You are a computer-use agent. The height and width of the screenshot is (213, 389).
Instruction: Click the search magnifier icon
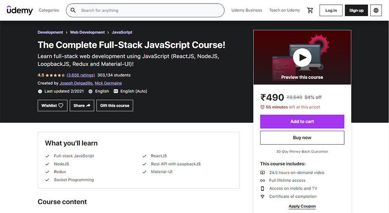(x=73, y=10)
